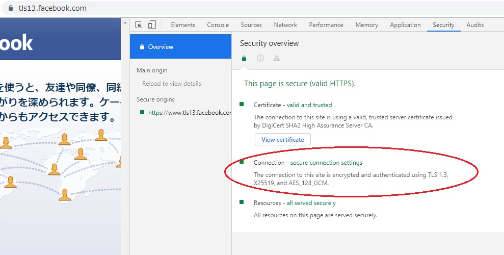This screenshot has width=504, height=255.
Task: Select the Security tab
Action: [443, 25]
